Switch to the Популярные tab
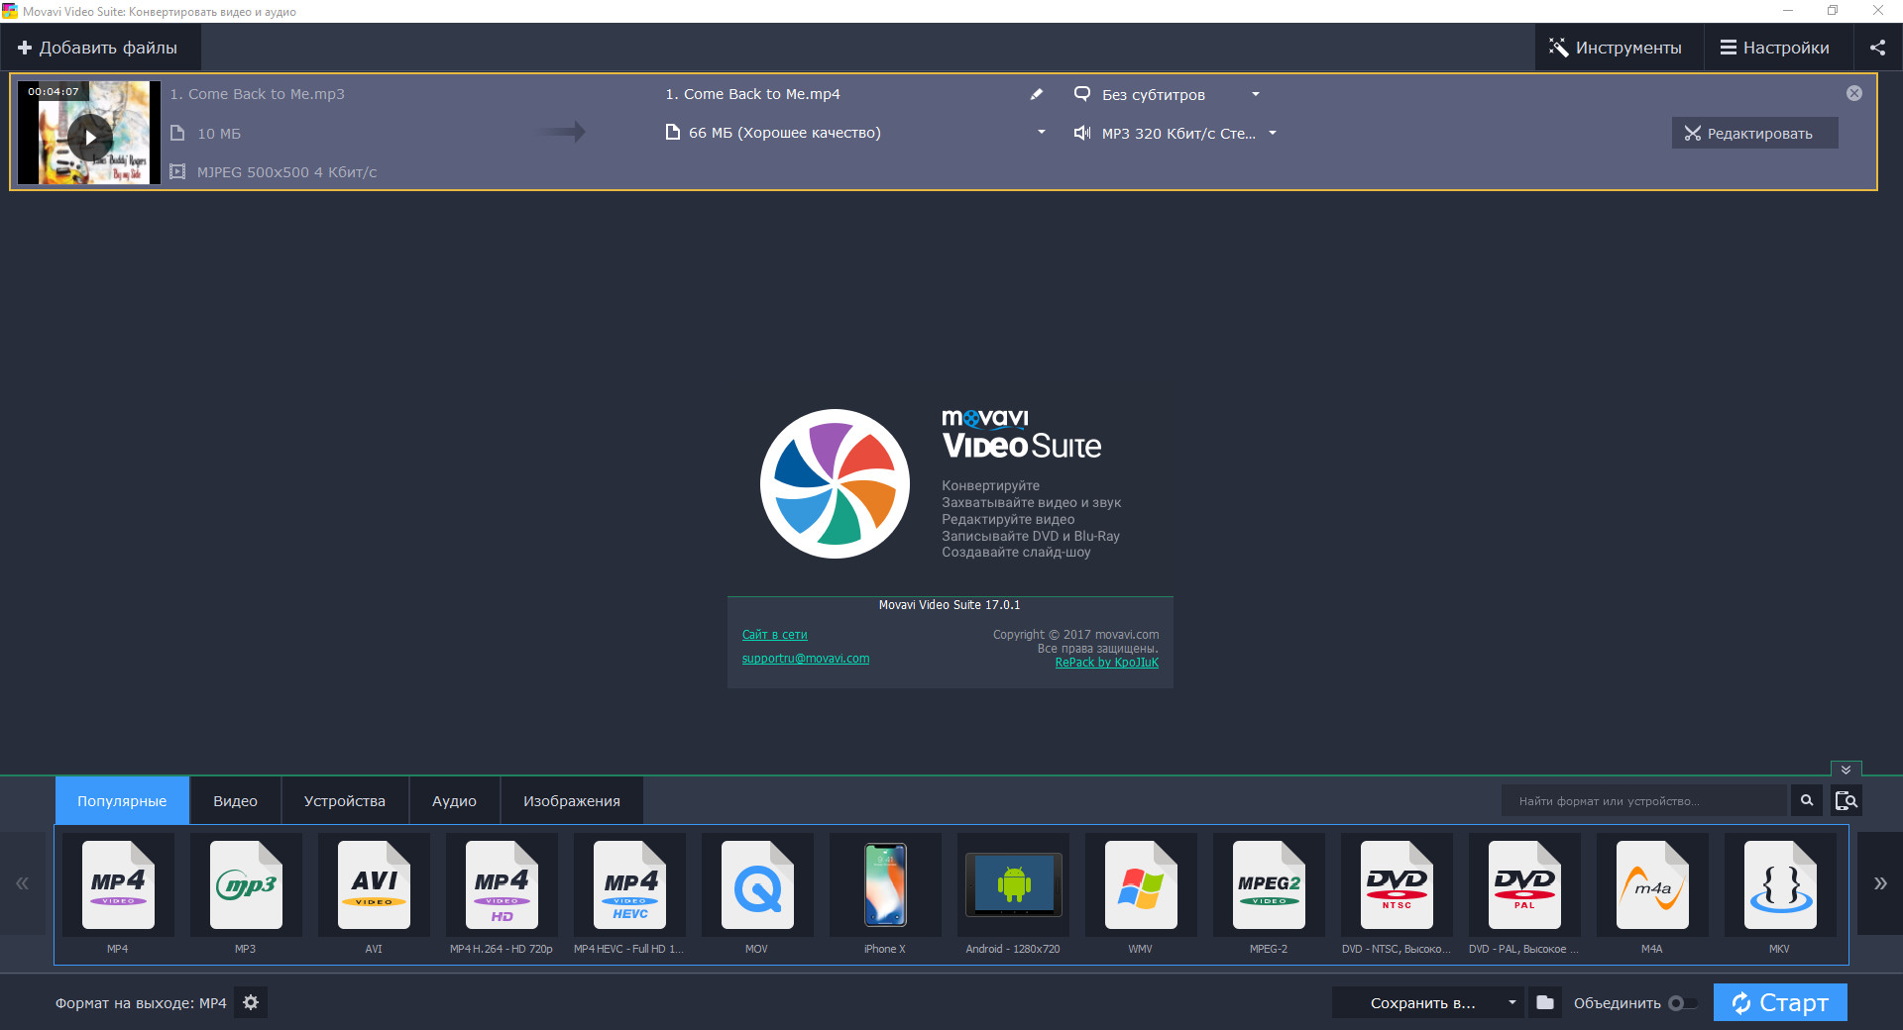 point(122,800)
